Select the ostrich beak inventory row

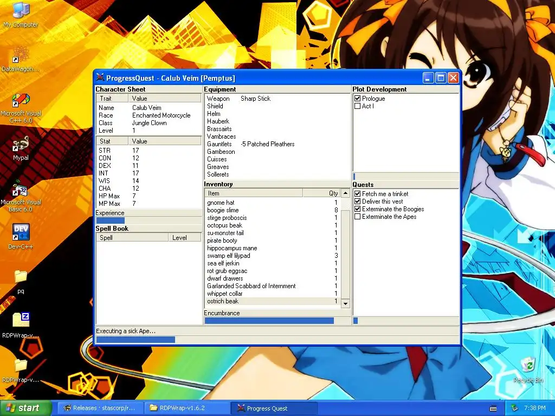coord(273,301)
